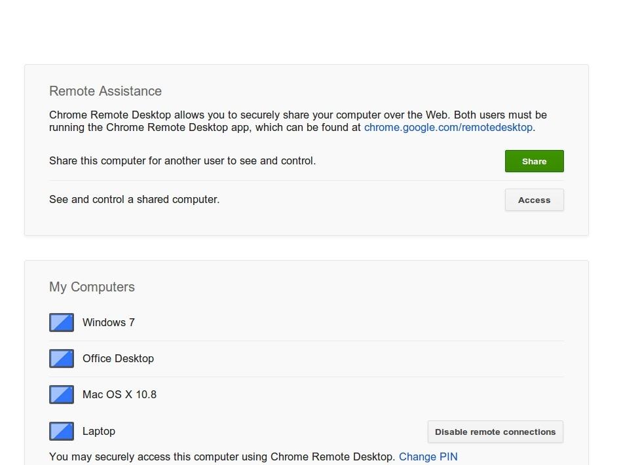The height and width of the screenshot is (465, 621).
Task: Click the Windows 7 computer icon
Action: [x=62, y=322]
